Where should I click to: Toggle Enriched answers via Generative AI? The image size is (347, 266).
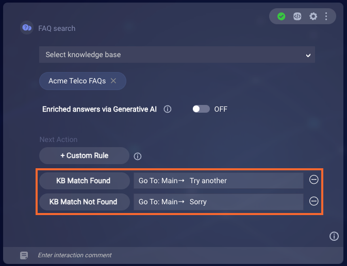[201, 109]
